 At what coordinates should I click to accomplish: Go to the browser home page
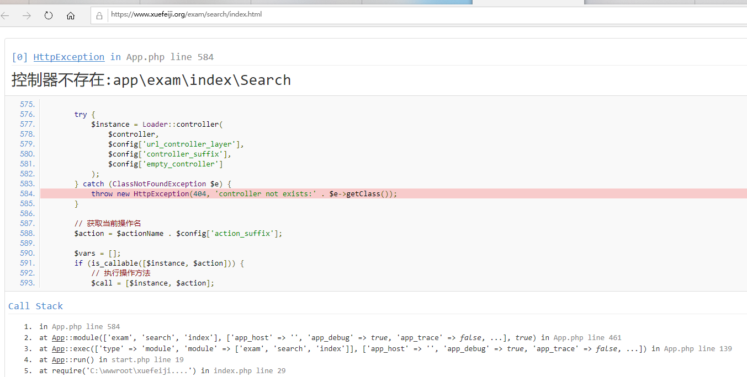[71, 15]
